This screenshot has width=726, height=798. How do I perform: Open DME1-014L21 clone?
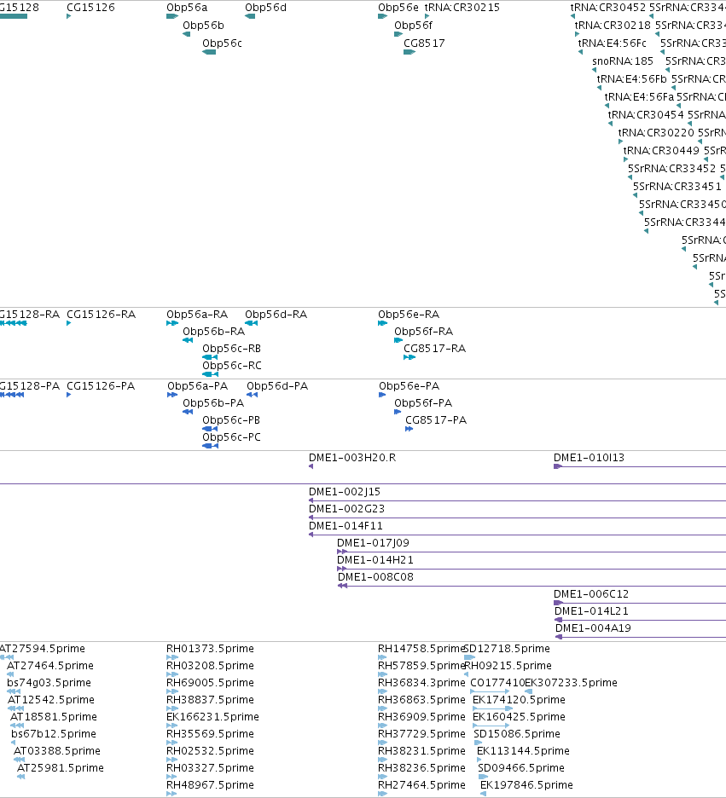(x=641, y=620)
